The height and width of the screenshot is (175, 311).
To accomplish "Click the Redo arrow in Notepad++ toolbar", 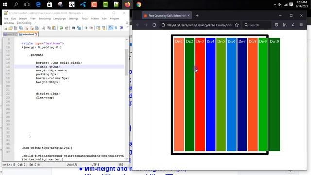I will tap(67, 28).
